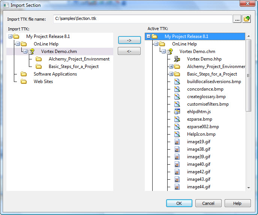The width and height of the screenshot is (258, 215).
Task: Collapse Vortex Demo.chm node in Active TTK
Action: [163, 51]
